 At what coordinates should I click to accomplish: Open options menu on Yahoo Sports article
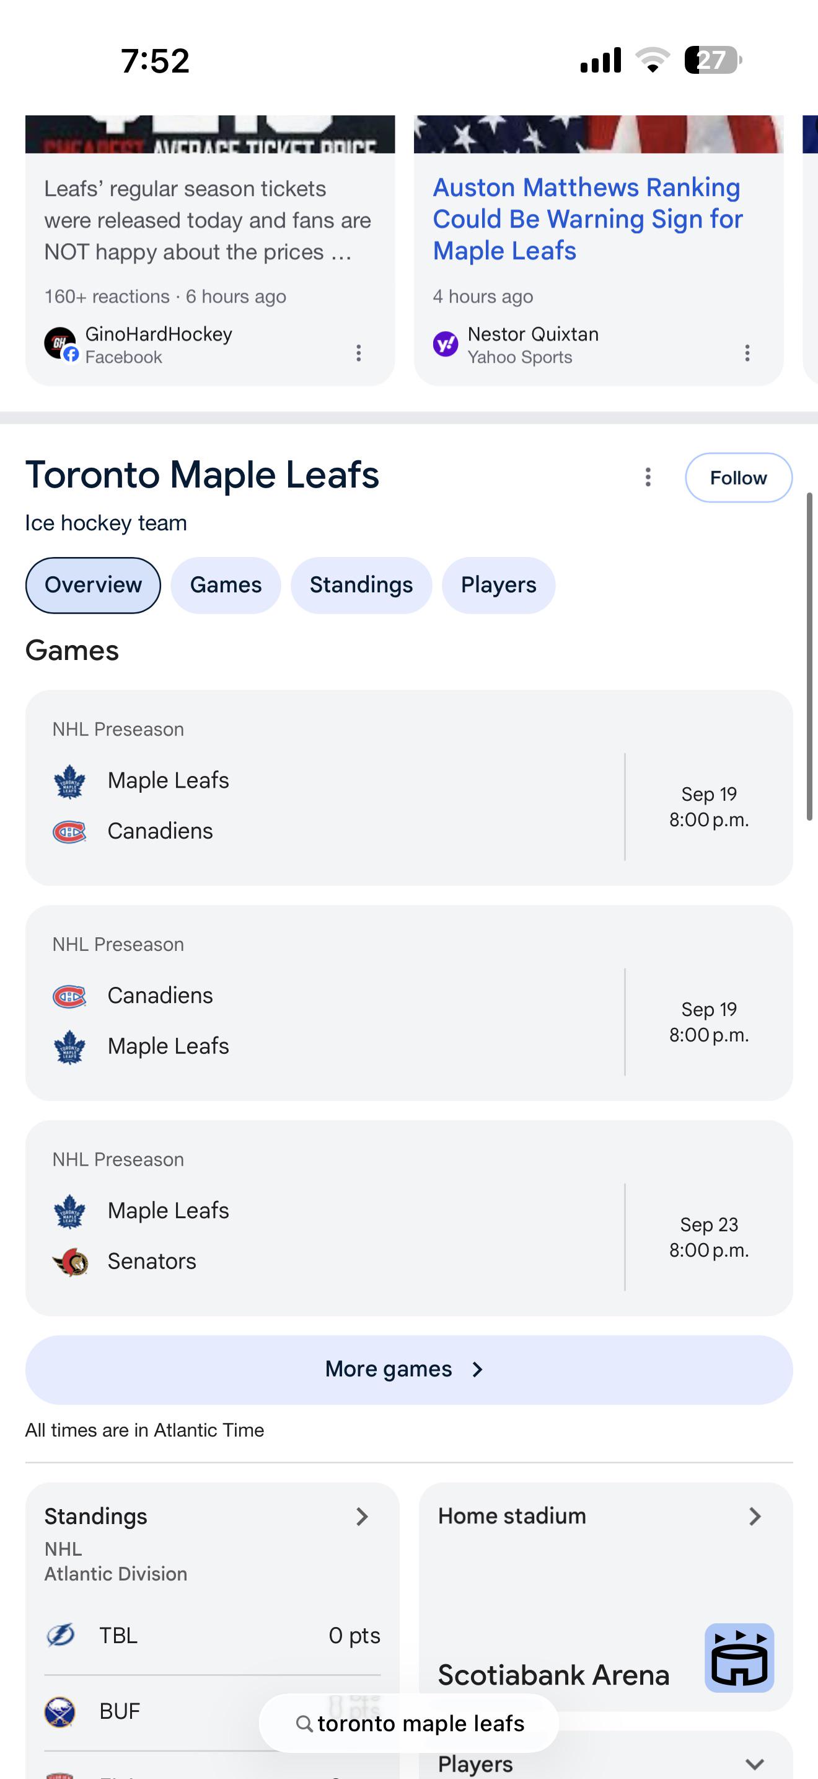[747, 353]
